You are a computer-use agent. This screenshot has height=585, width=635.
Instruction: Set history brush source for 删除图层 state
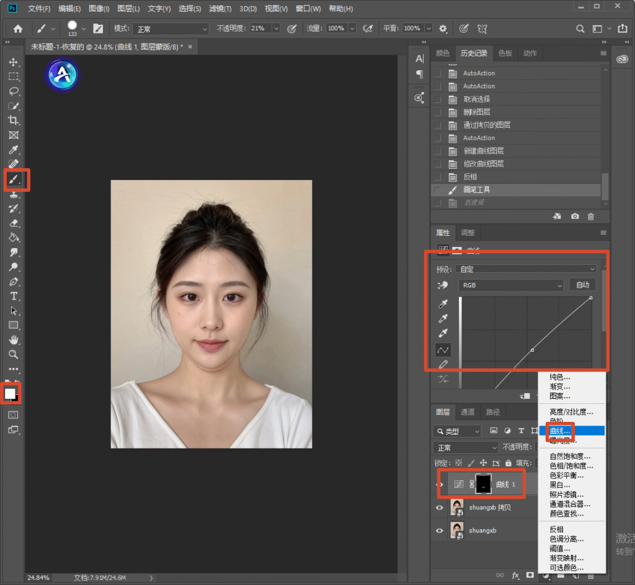tap(437, 112)
